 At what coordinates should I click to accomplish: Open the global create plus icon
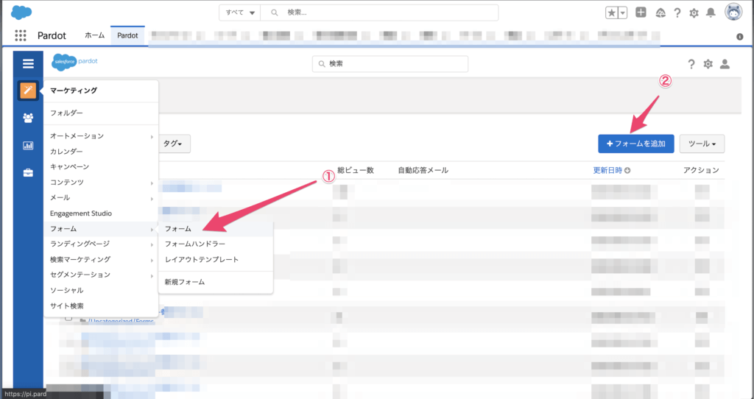click(x=641, y=13)
